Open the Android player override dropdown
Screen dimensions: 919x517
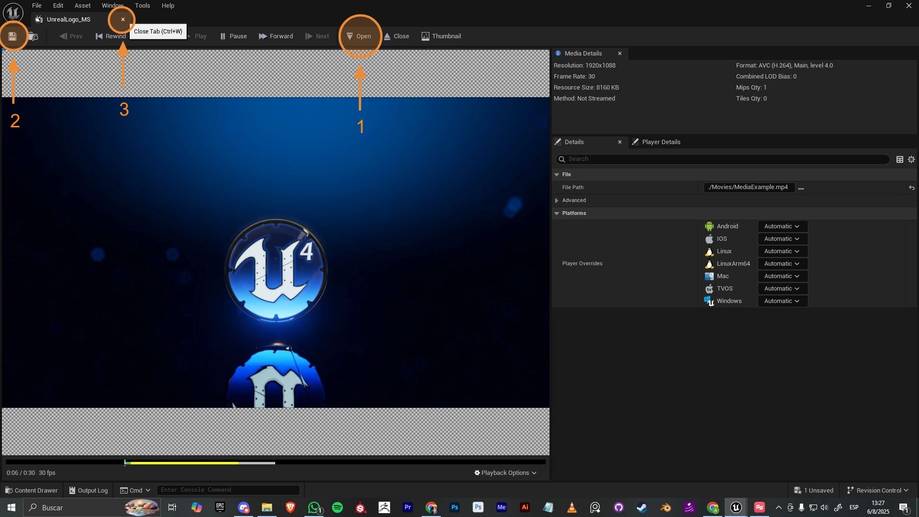point(782,226)
